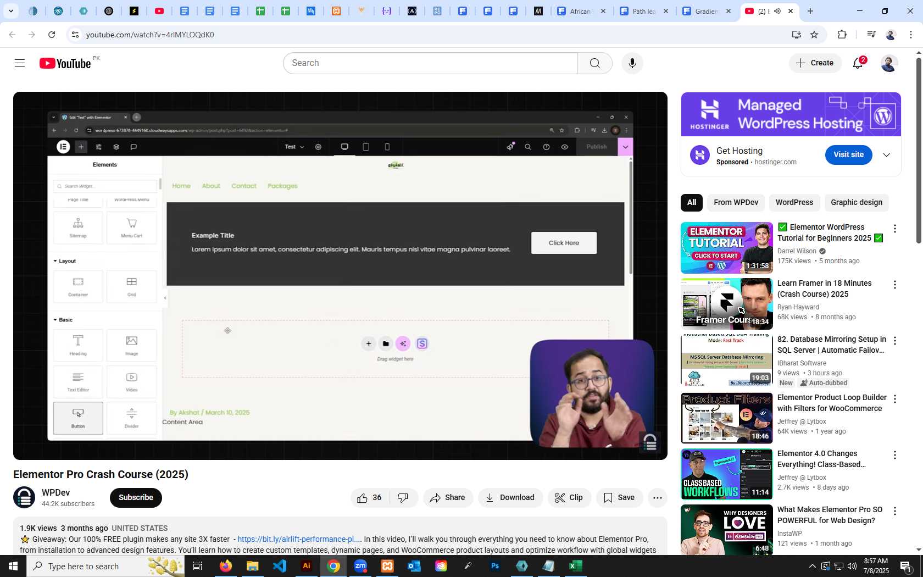Image resolution: width=923 pixels, height=577 pixels.
Task: Open Learn Framer in 18 Minutes thumbnail
Action: 727,304
